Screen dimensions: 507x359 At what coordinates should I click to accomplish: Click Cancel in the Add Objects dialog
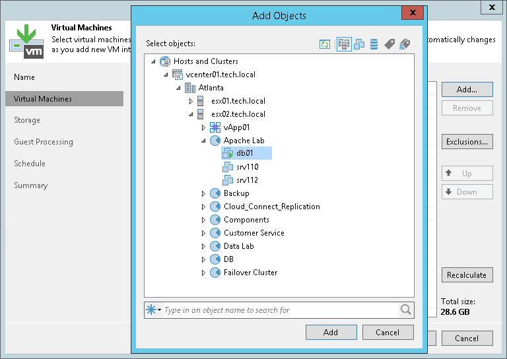pyautogui.click(x=388, y=333)
